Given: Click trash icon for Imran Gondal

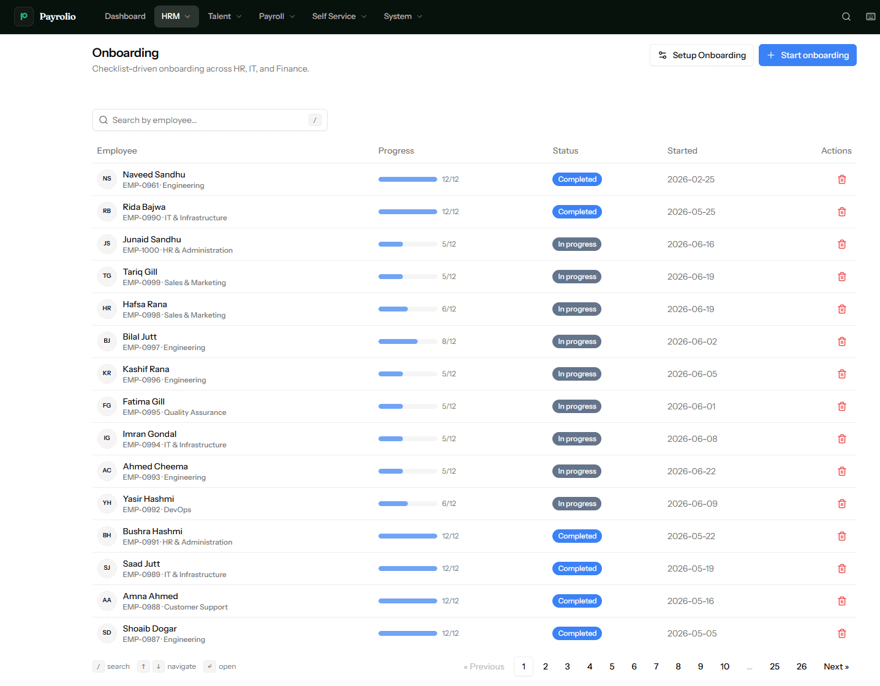Looking at the screenshot, I should point(841,439).
